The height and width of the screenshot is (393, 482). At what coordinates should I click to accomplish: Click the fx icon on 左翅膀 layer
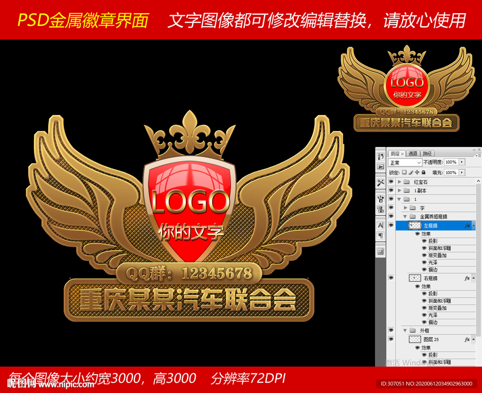click(x=467, y=226)
